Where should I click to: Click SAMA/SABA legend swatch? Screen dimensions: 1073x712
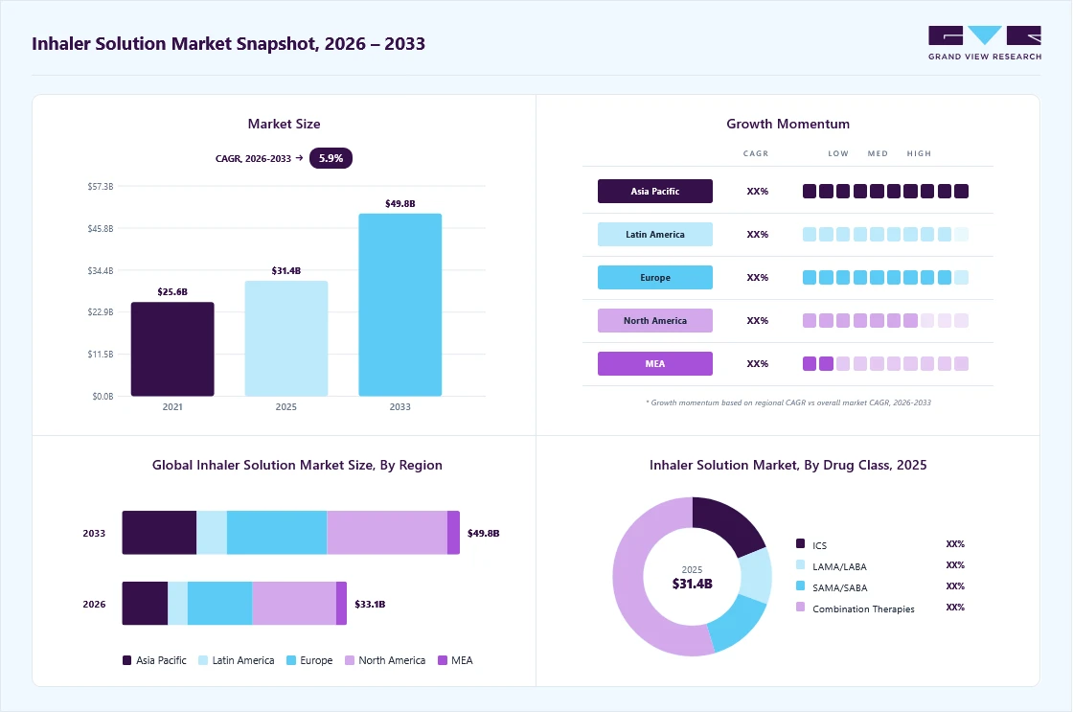(801, 586)
